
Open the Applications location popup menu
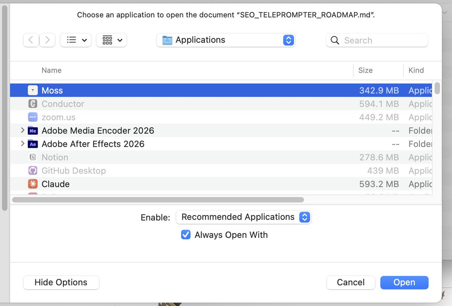226,40
